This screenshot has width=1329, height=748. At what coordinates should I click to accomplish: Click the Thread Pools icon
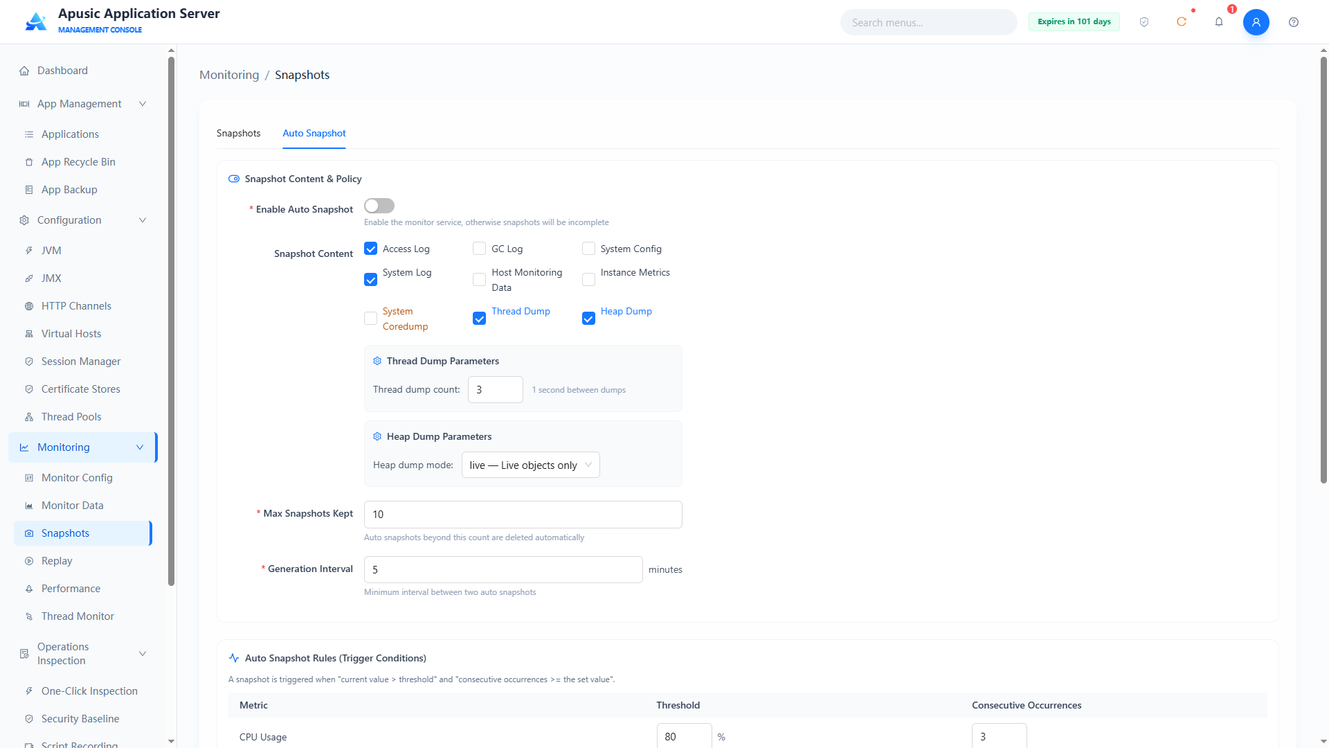click(x=29, y=417)
